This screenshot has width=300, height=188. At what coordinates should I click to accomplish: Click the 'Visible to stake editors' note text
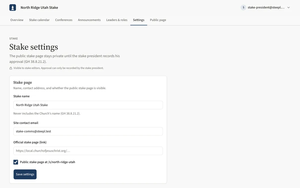tap(58, 68)
